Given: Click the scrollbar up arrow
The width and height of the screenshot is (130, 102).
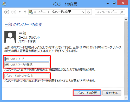Looking at the screenshot, I should pyautogui.click(x=126, y=19).
